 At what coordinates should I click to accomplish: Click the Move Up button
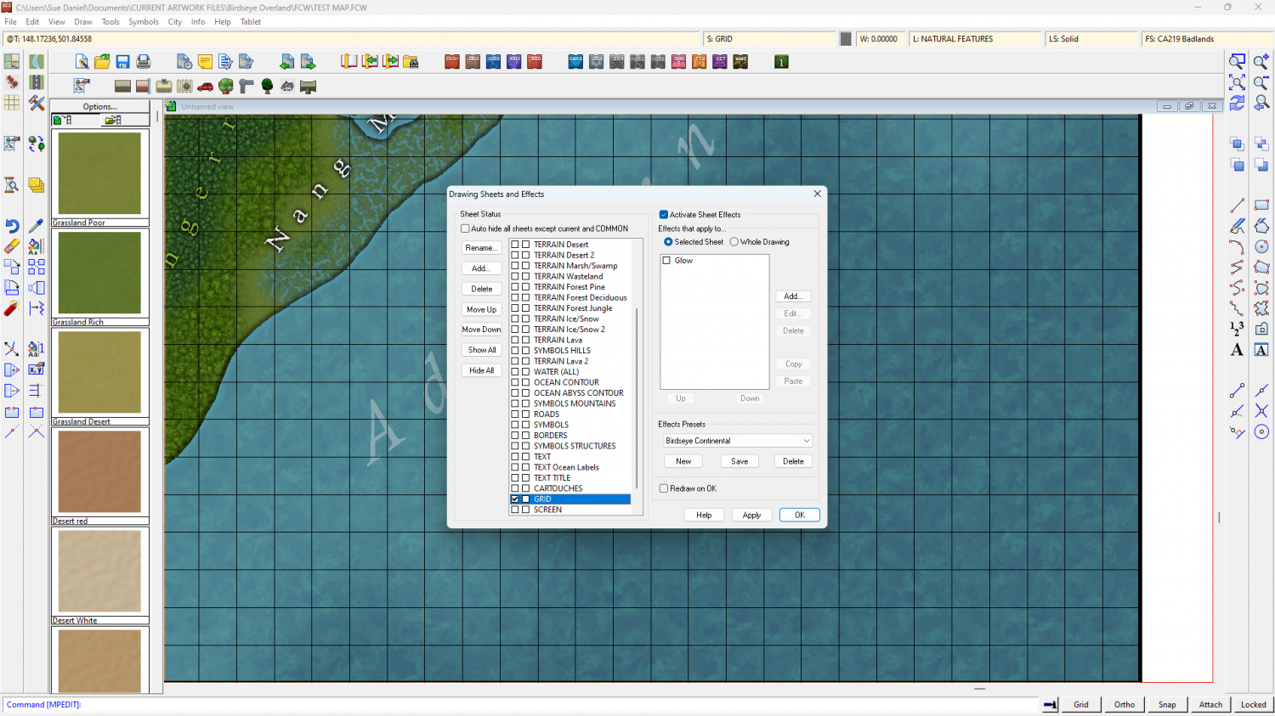(481, 309)
